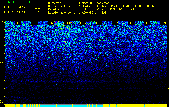Click the kHz axis unit label
Image resolution: width=169 pixels, height=107 pixels.
click(2, 22)
